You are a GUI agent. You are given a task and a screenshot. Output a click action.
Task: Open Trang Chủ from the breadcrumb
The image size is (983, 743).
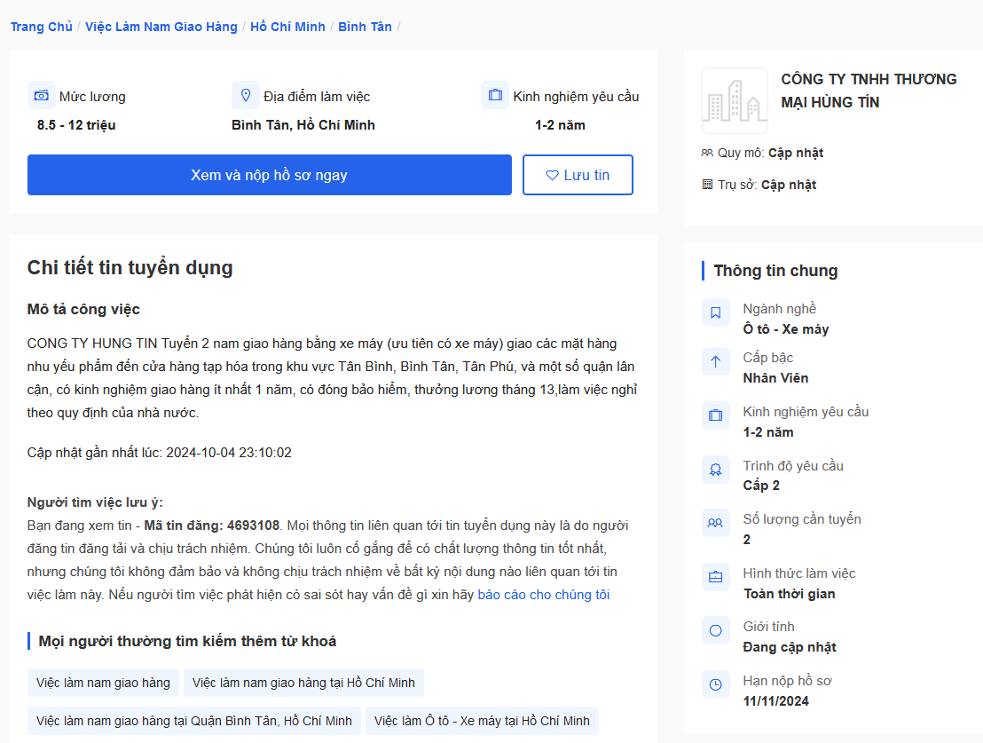pos(41,27)
